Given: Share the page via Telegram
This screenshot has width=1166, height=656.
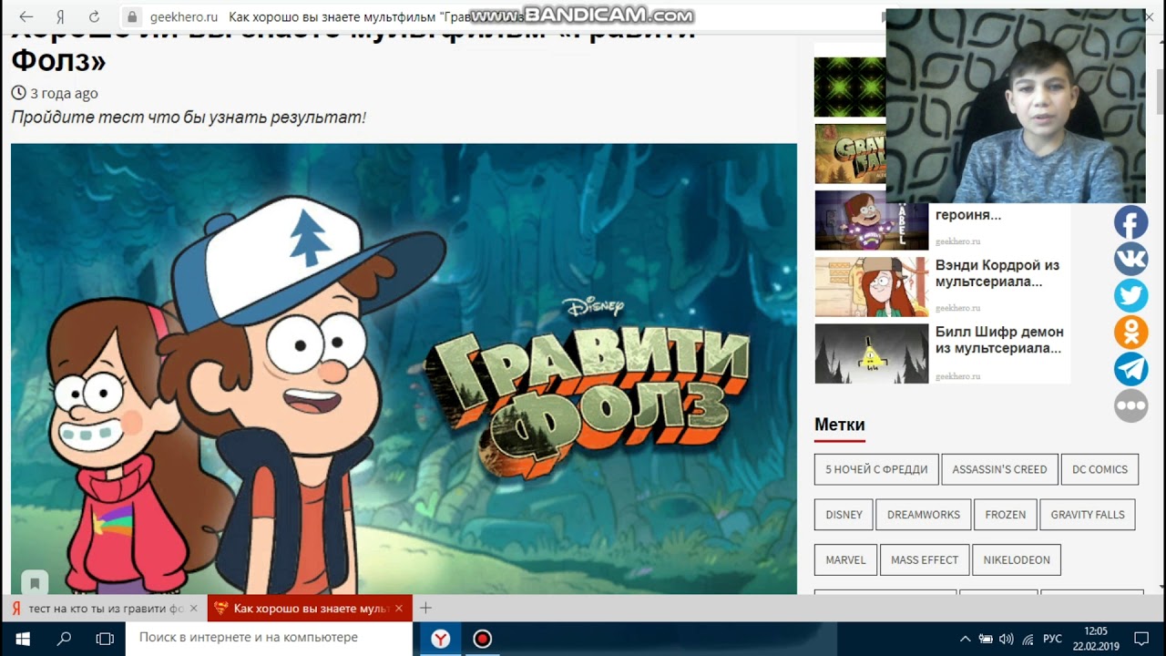Looking at the screenshot, I should click(1130, 368).
